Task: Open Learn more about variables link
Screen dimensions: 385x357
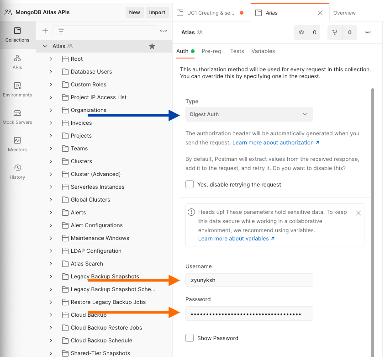Action: click(x=236, y=239)
